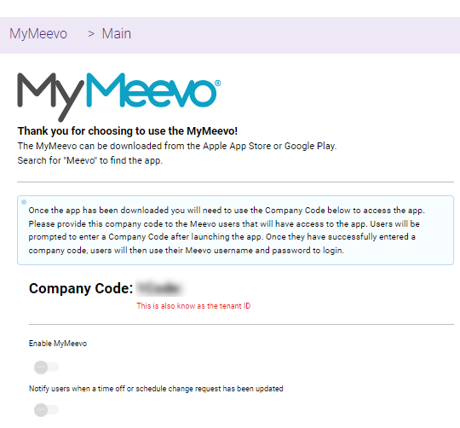Click the blue info dot in notice box
Screen dimensions: 460x428
coord(24,202)
